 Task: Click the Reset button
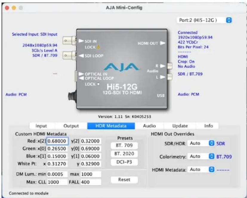pyautogui.click(x=124, y=180)
